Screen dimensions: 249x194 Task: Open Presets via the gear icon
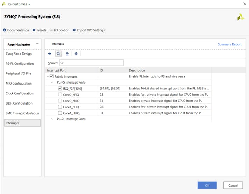[x=34, y=30]
